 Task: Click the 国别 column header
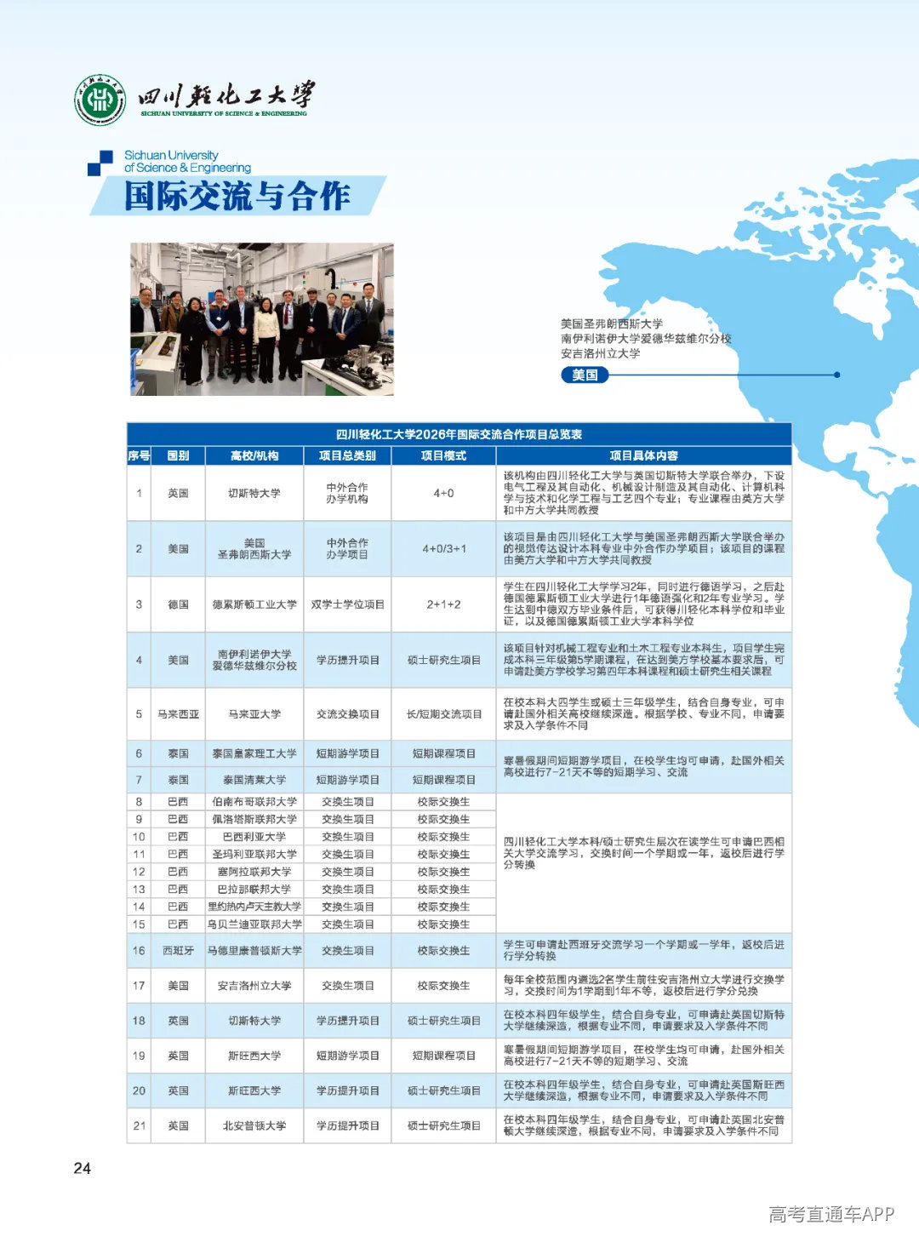(178, 455)
